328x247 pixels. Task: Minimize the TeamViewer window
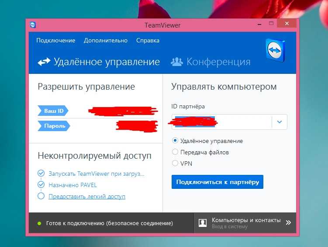(259, 24)
